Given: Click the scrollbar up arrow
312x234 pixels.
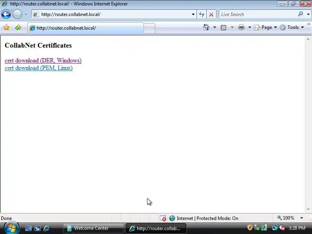Looking at the screenshot, I should pos(308,39).
